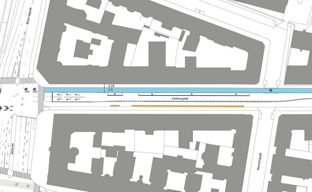Click the bicycle symbol on the blue cycle lane

[x=270, y=91]
